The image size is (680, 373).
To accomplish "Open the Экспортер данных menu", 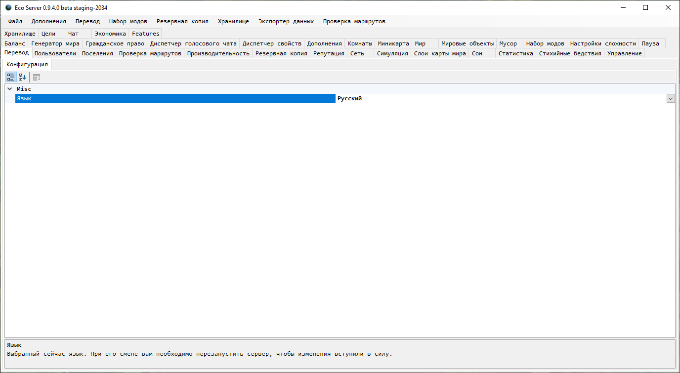I will [286, 21].
